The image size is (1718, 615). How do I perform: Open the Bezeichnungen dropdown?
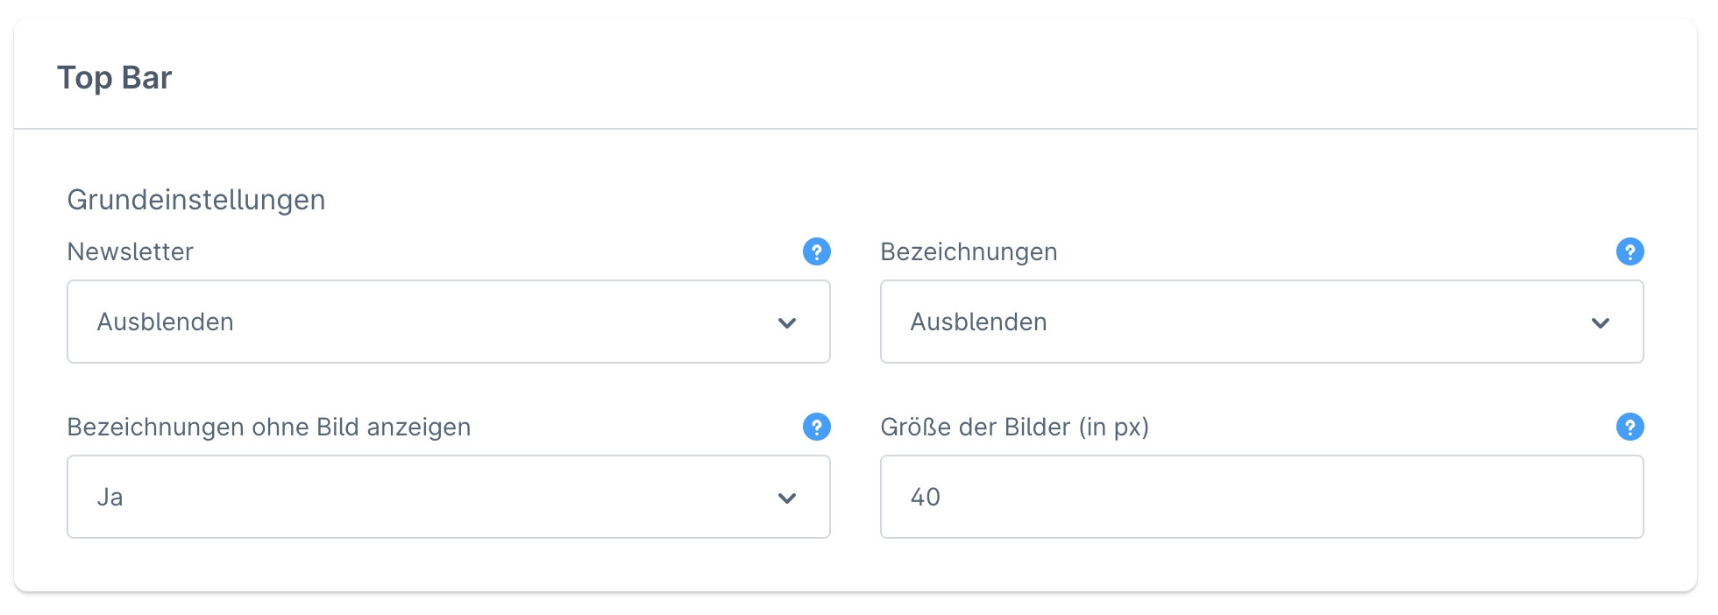click(1261, 322)
